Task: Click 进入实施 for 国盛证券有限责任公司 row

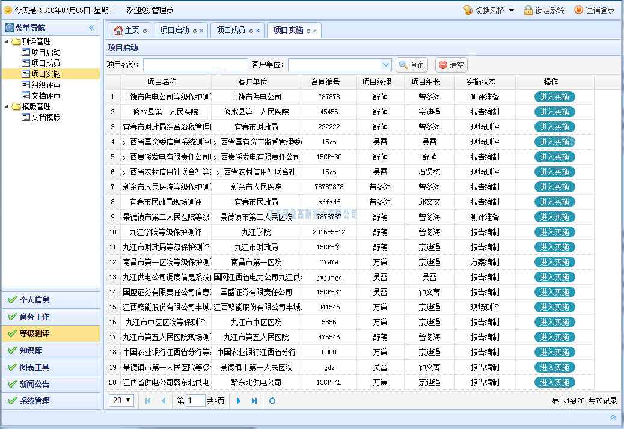Action: 554,292
